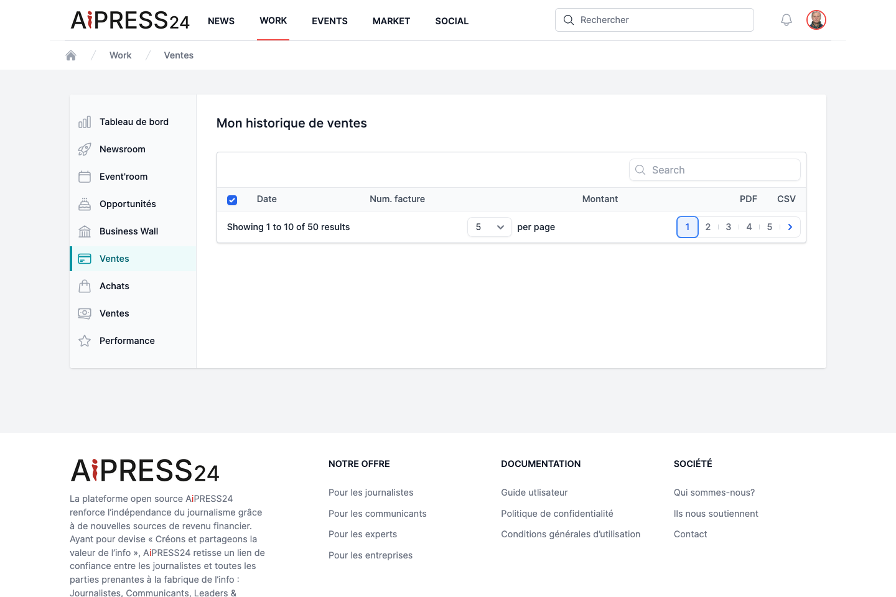Select Opportunités in the sidebar
The width and height of the screenshot is (896, 597).
(133, 204)
